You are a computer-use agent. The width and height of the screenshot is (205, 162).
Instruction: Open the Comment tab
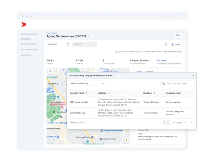[x=149, y=72]
